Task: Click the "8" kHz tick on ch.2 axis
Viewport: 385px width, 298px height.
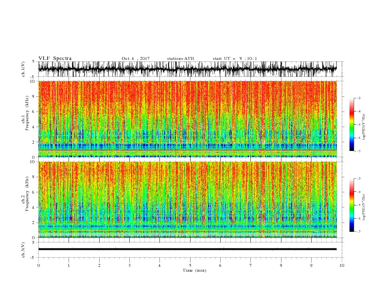Action: [34, 177]
